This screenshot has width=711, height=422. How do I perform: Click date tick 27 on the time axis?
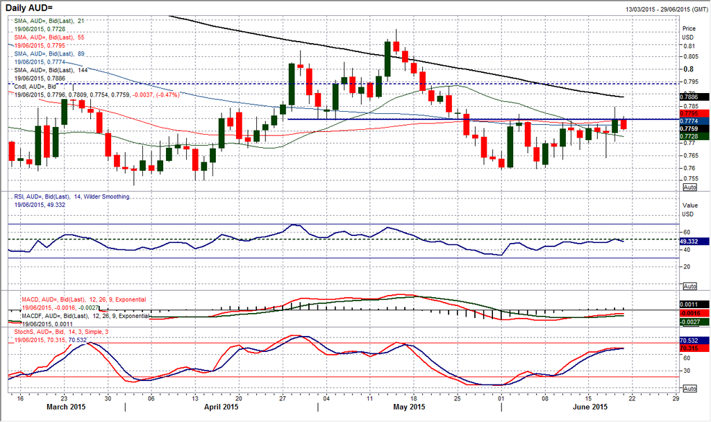(x=283, y=398)
